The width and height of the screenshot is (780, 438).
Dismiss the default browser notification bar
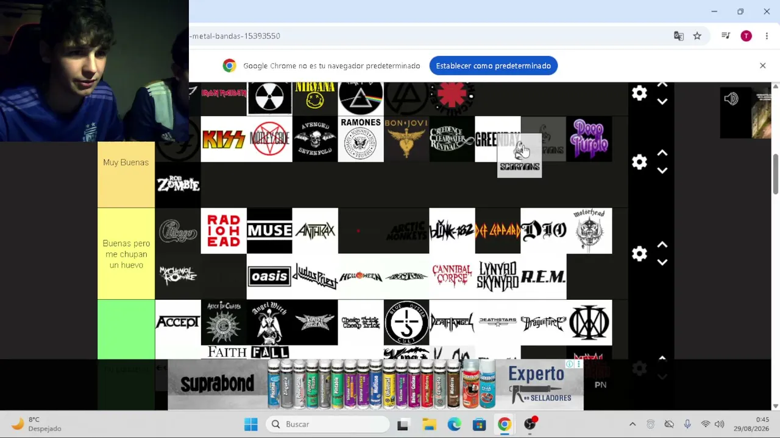pyautogui.click(x=762, y=66)
